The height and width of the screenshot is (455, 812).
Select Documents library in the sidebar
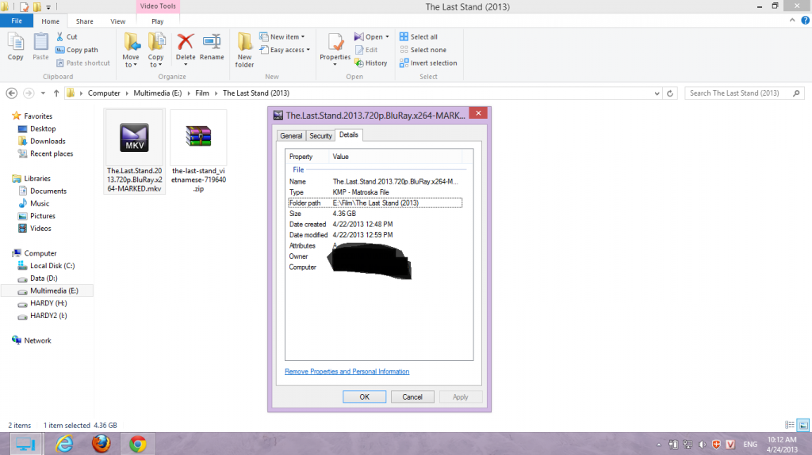pyautogui.click(x=43, y=191)
